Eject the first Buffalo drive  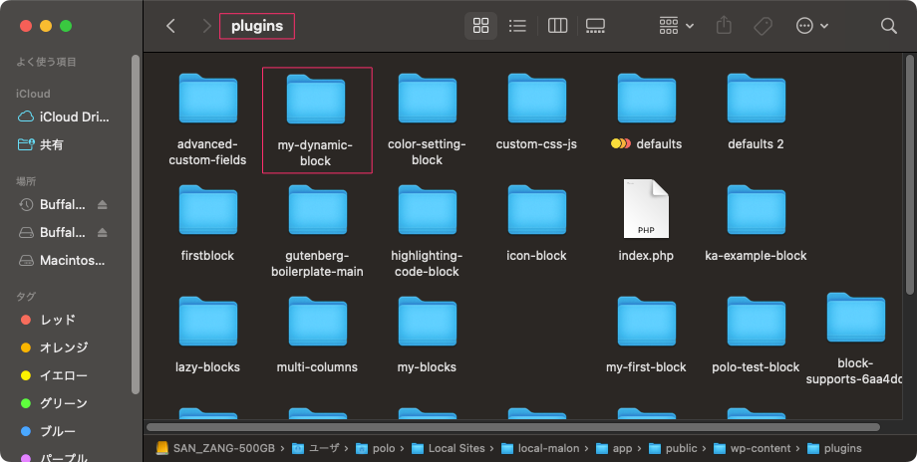[x=103, y=204]
